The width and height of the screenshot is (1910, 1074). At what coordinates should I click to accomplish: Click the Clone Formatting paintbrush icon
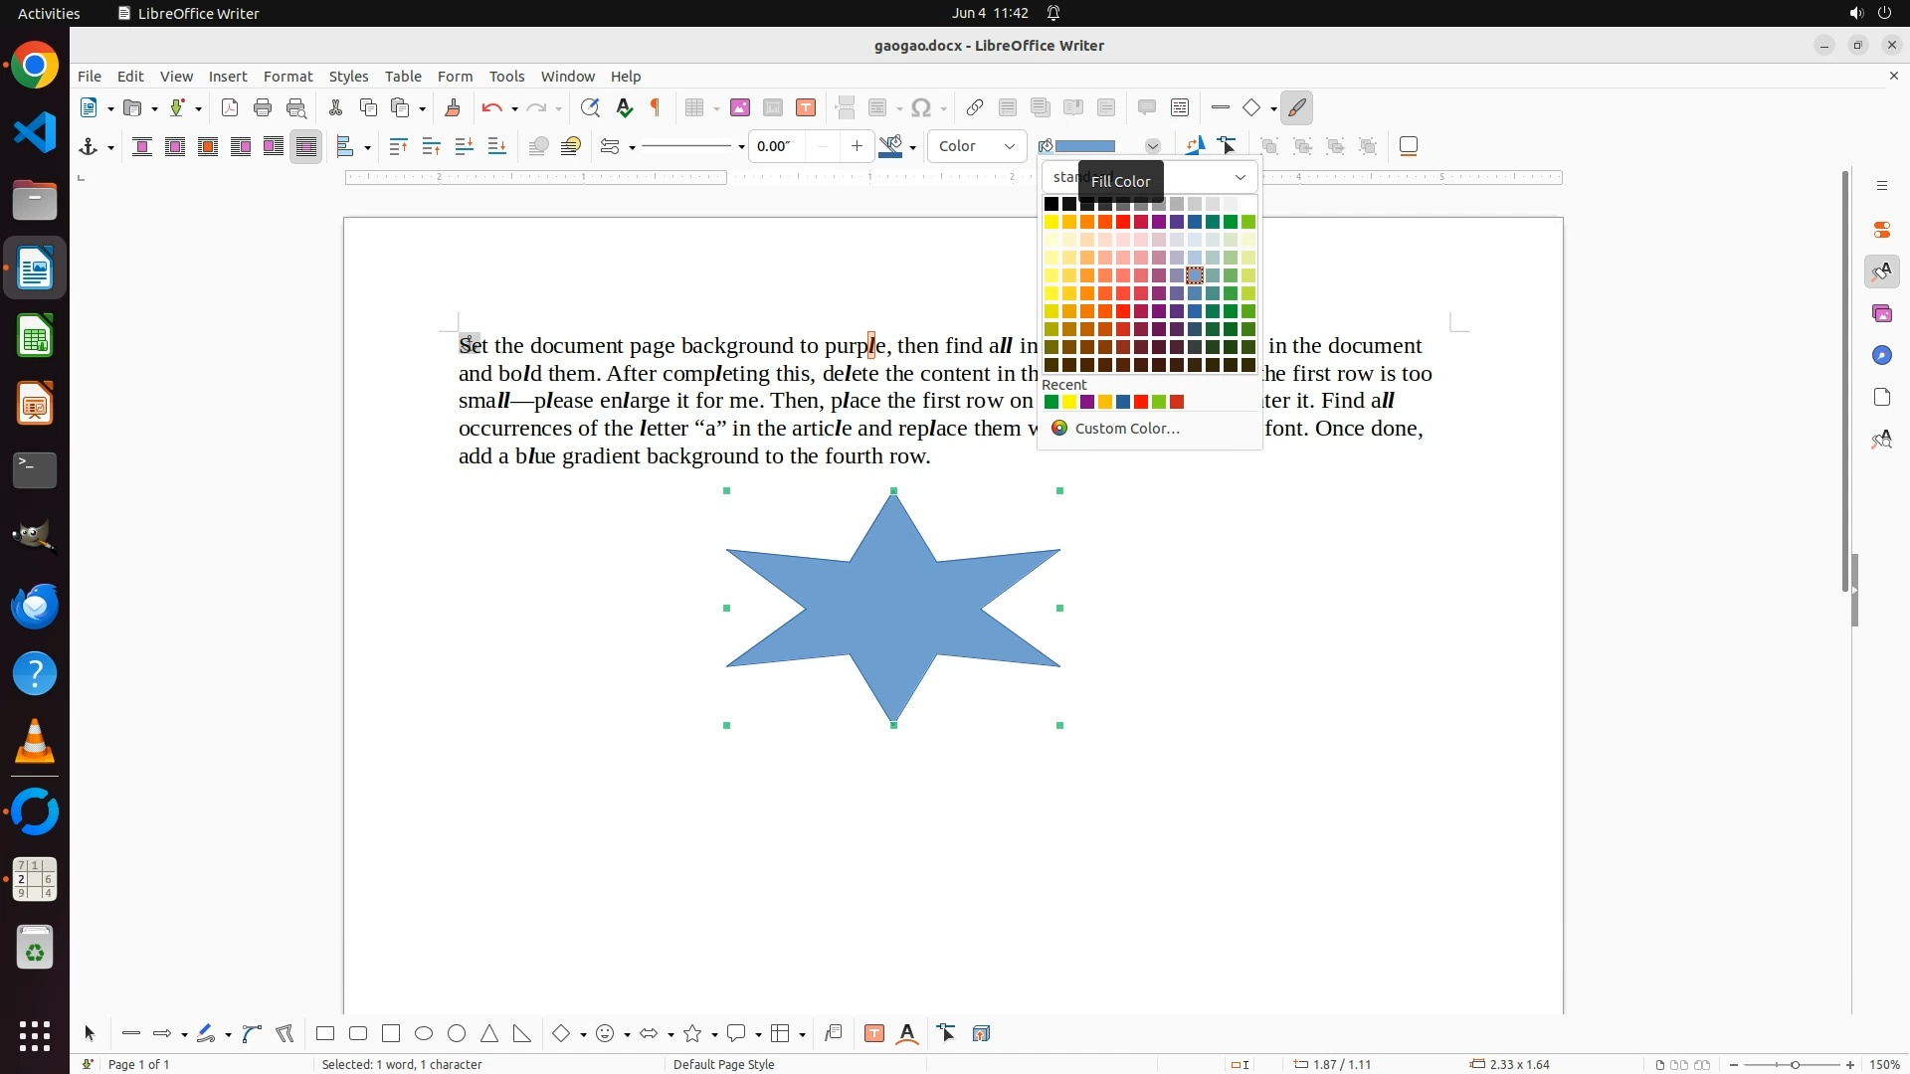click(x=453, y=108)
